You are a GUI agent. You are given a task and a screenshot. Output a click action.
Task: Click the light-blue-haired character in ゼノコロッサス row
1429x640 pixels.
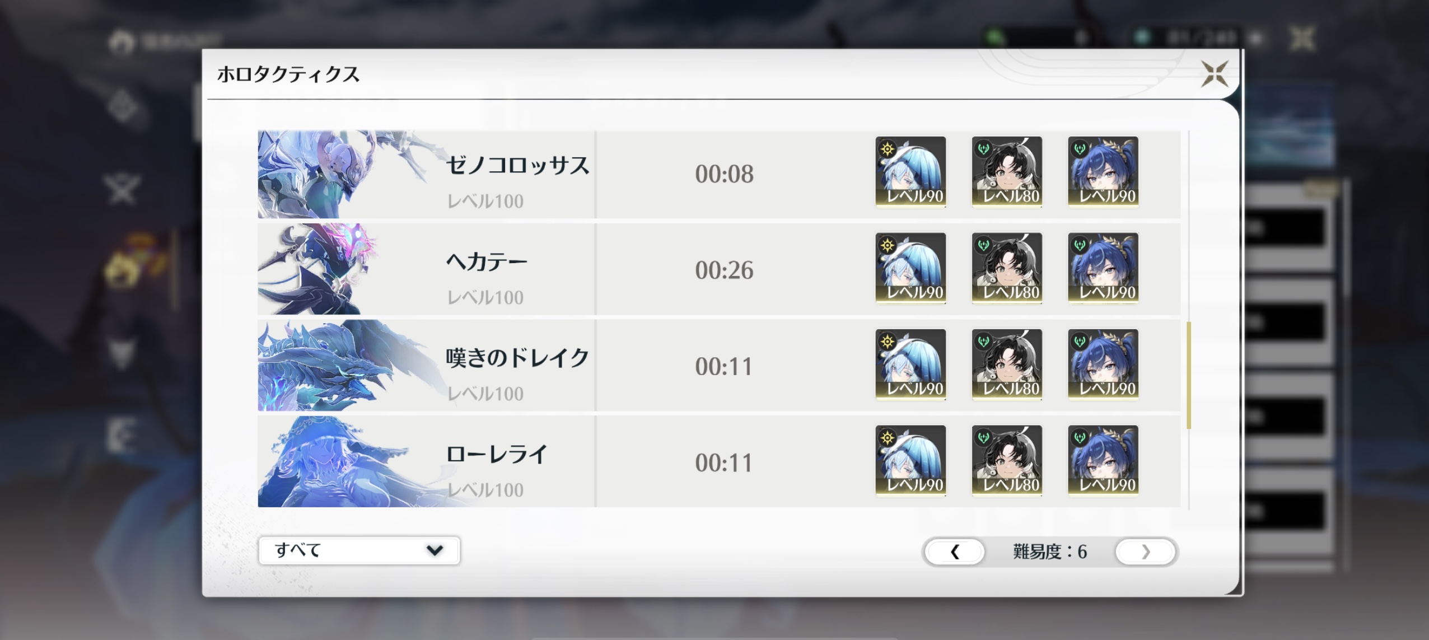(x=910, y=172)
